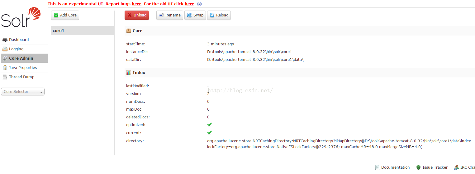Reload the core
Image resolution: width=475 pixels, height=174 pixels.
pyautogui.click(x=219, y=15)
